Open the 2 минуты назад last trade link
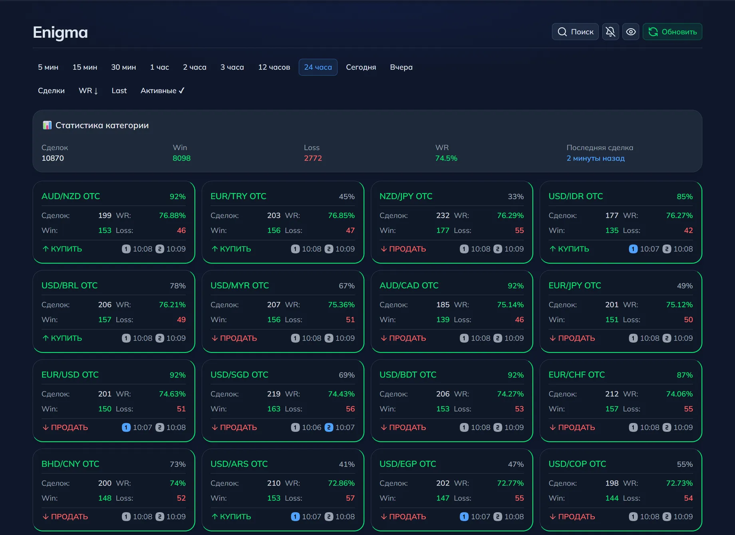Image resolution: width=735 pixels, height=535 pixels. tap(595, 158)
